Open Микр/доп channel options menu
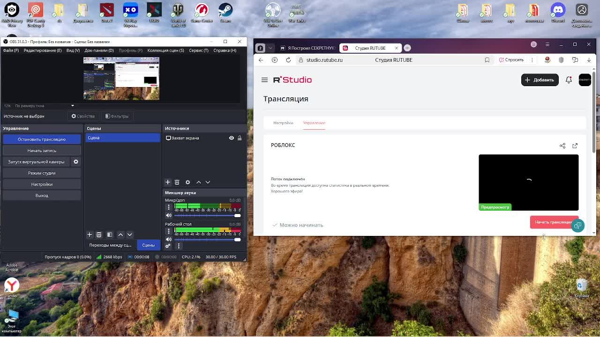Screen dimensions: 600x337 (x=169, y=207)
